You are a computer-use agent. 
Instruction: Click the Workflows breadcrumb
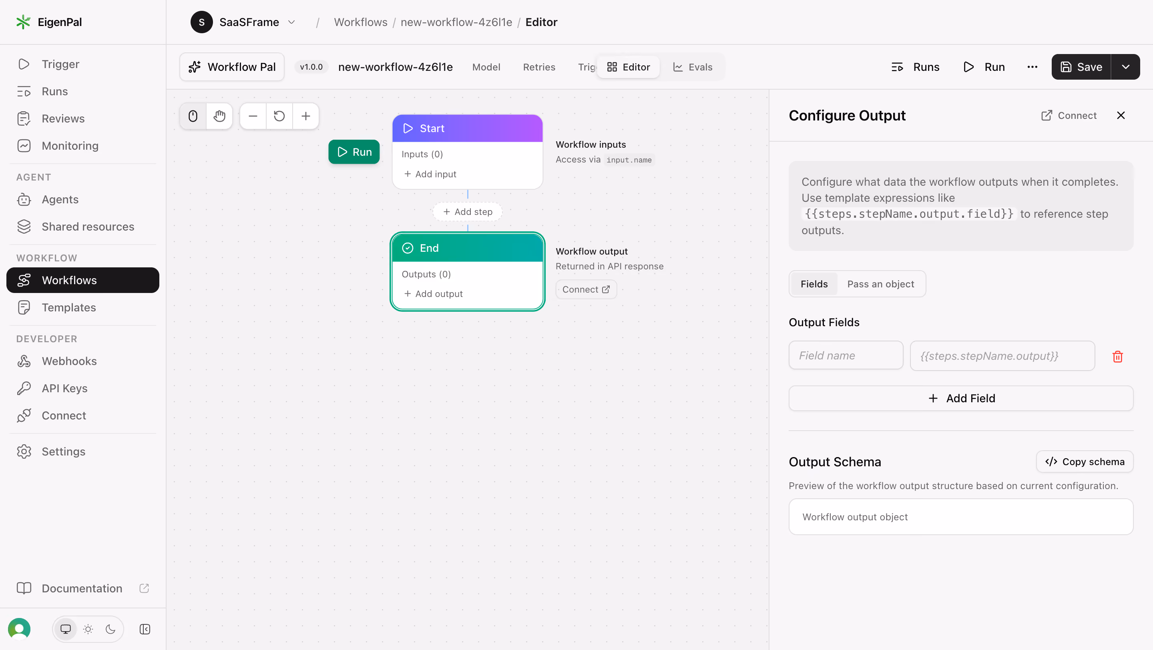[361, 22]
